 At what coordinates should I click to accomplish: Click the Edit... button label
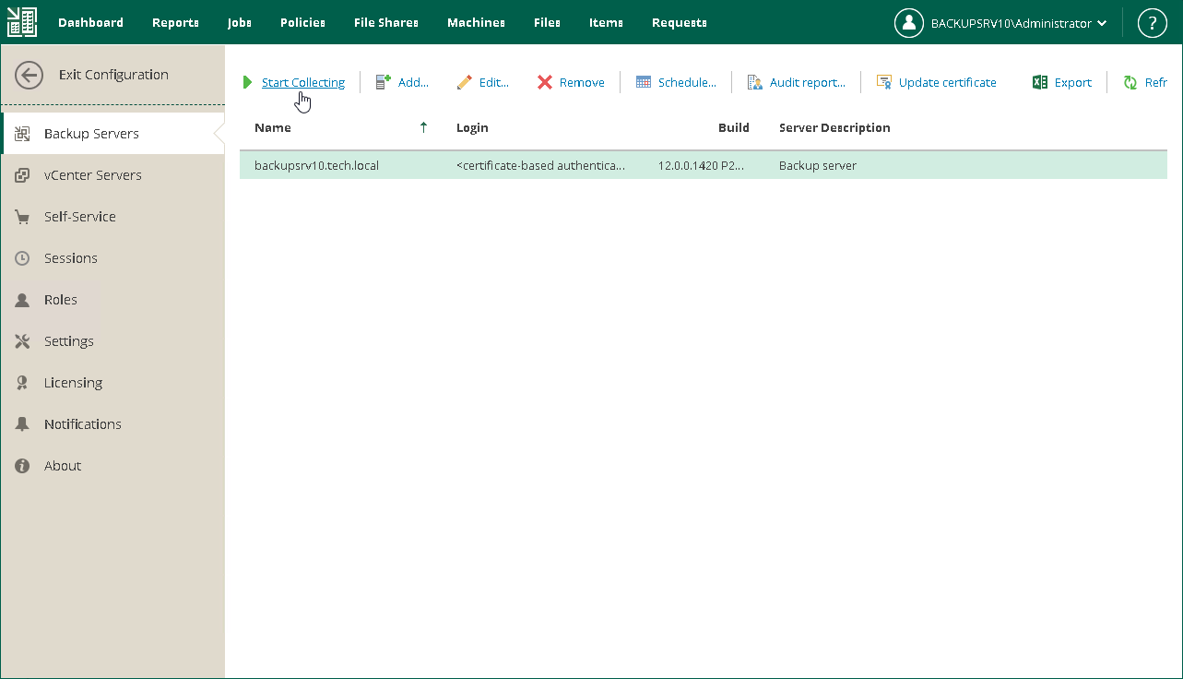pyautogui.click(x=494, y=83)
